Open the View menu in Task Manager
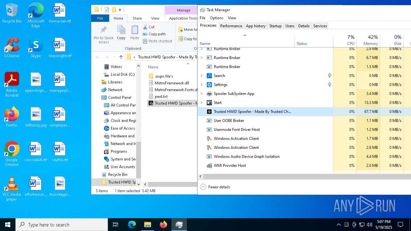This screenshot has height=231, width=411. click(232, 18)
